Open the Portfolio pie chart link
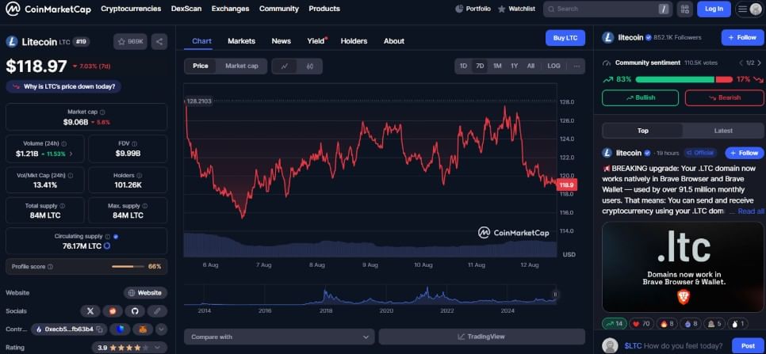This screenshot has height=354, width=766. tap(473, 9)
